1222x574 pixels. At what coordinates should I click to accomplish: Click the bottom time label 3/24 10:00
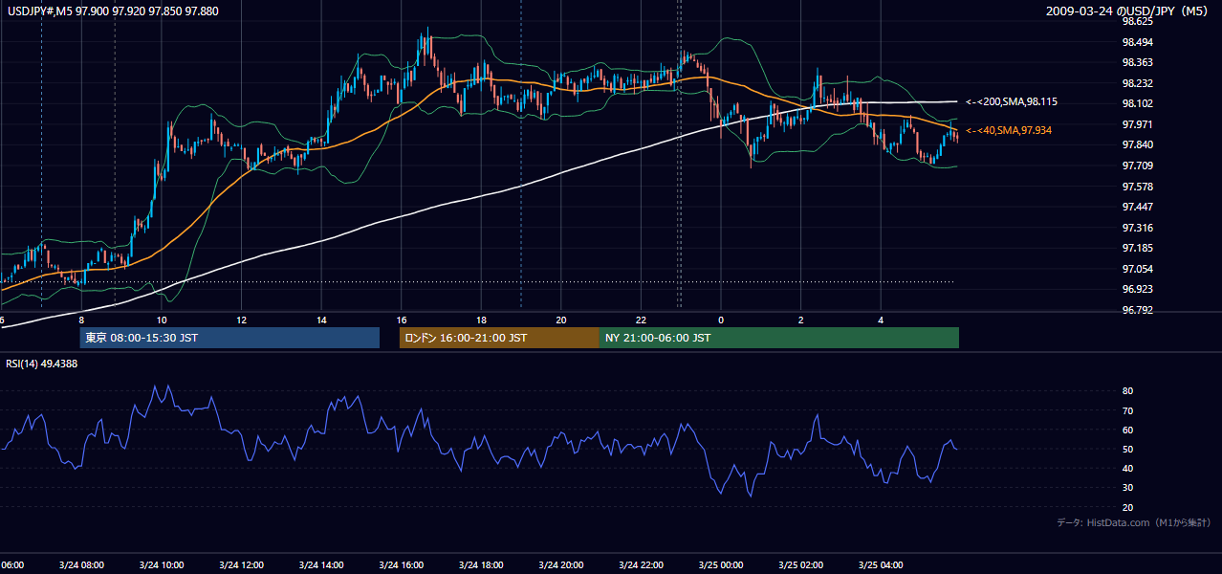(x=162, y=565)
